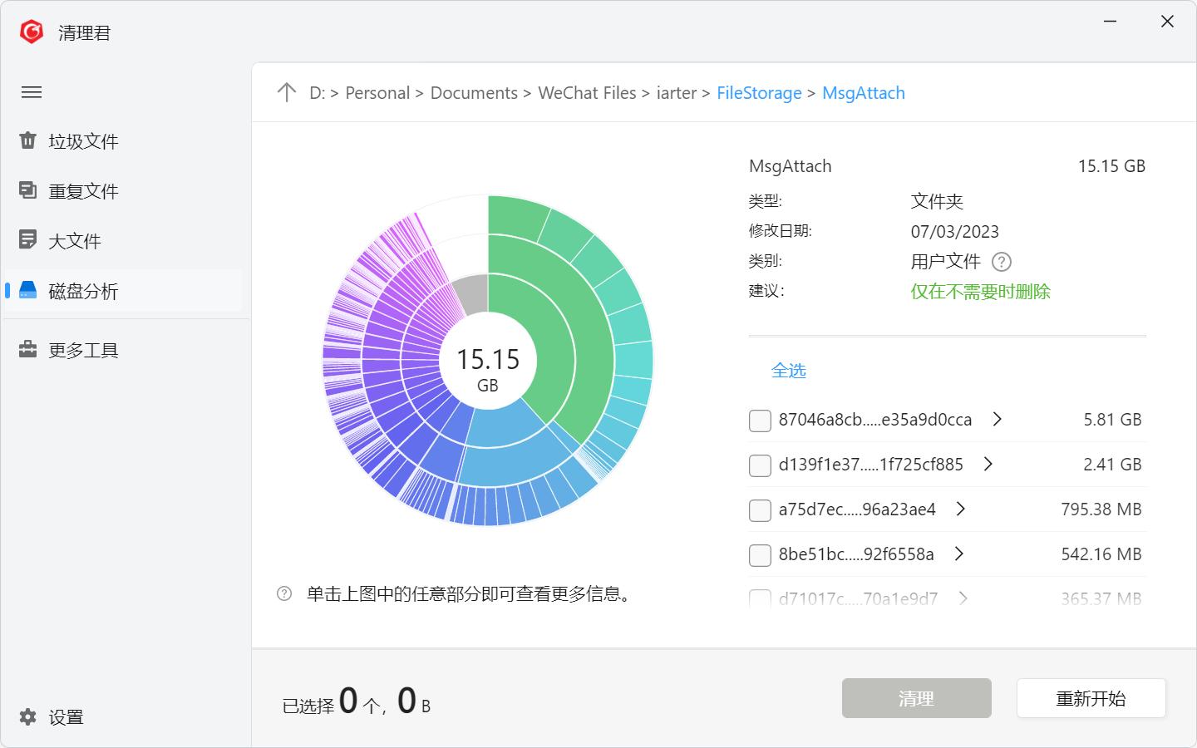Click the help icon beside the chart hint text
Image resolution: width=1197 pixels, height=748 pixels.
286,593
